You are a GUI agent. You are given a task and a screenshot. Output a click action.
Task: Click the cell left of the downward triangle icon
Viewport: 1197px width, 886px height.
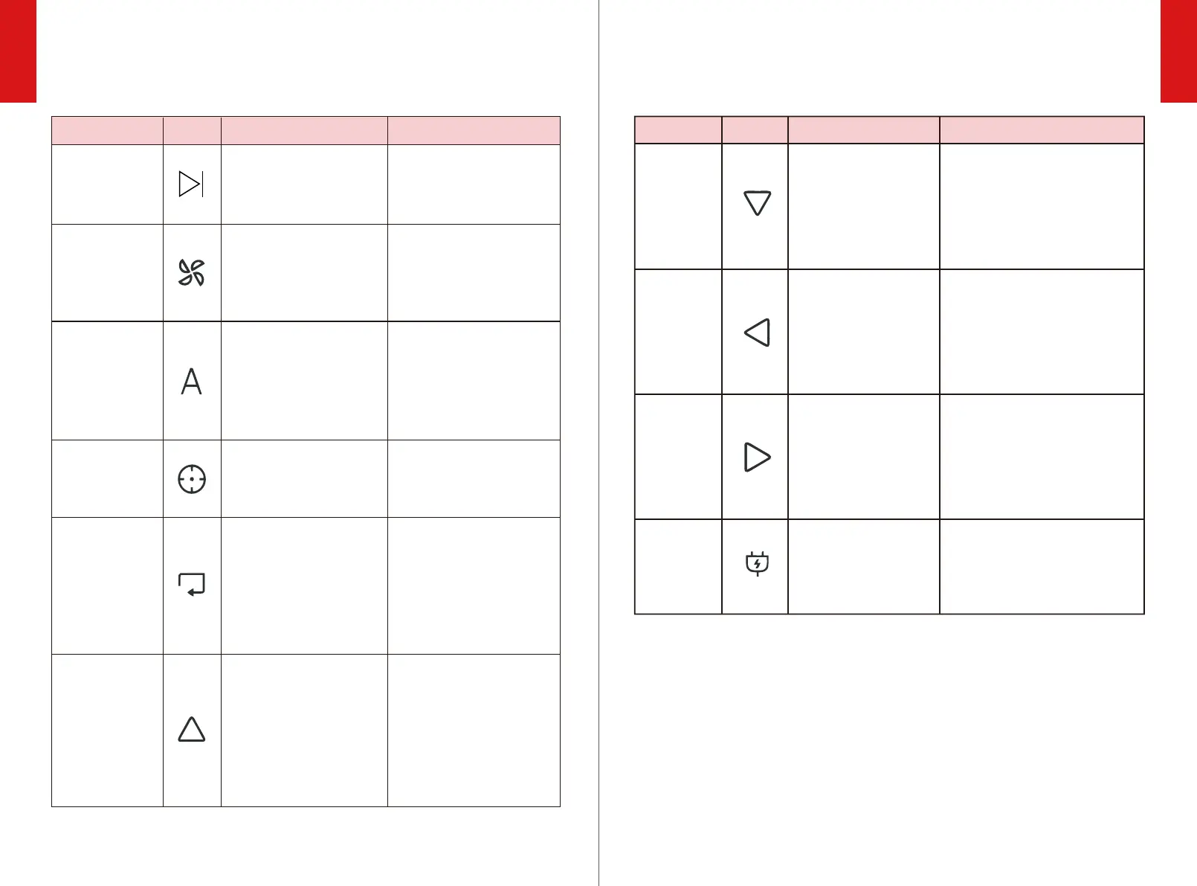tap(678, 206)
